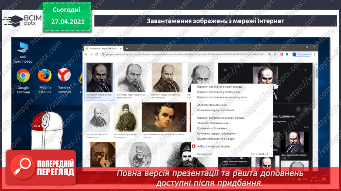Show previous image in preview panel
Viewport: 341px width, 191px height.
[x=298, y=70]
